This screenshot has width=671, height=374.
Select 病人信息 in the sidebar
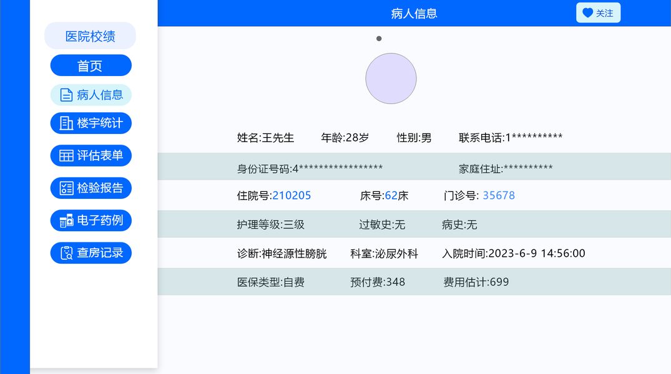[91, 95]
